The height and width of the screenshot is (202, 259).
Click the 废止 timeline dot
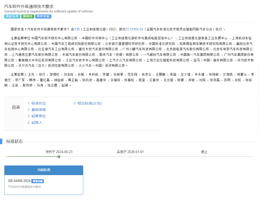click(x=204, y=157)
